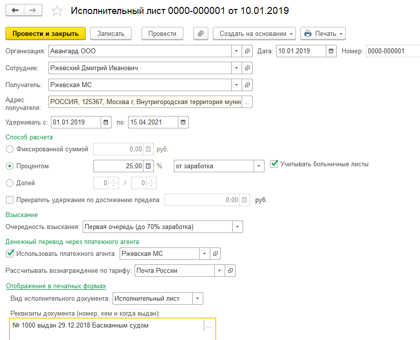Screen dimensions: 420x340
Task: Select the Долей radio option
Action: [x=9, y=183]
